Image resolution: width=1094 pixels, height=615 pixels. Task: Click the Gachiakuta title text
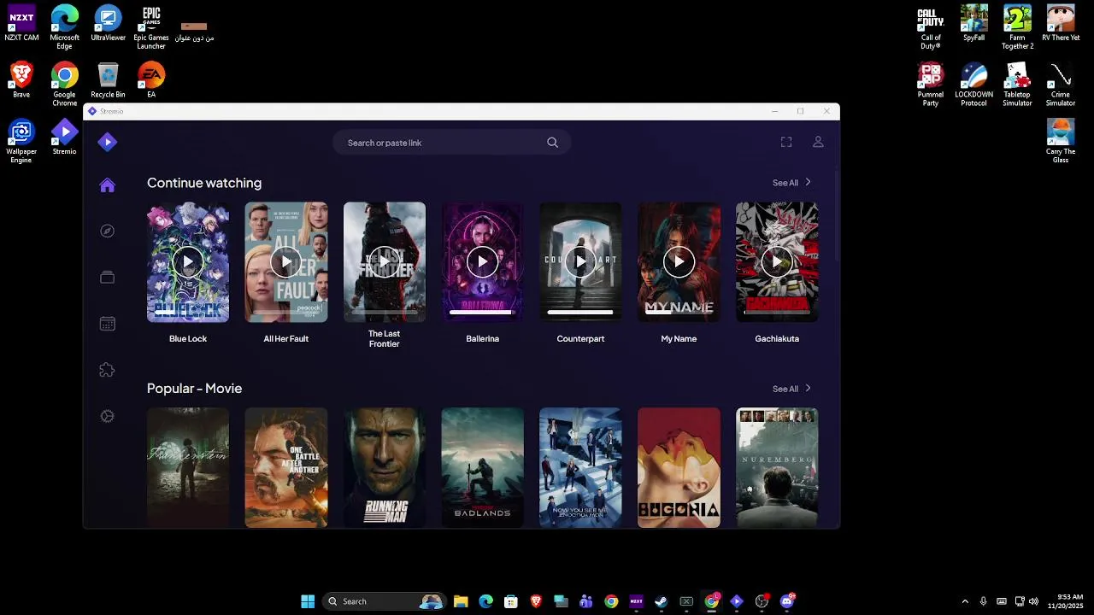tap(777, 339)
